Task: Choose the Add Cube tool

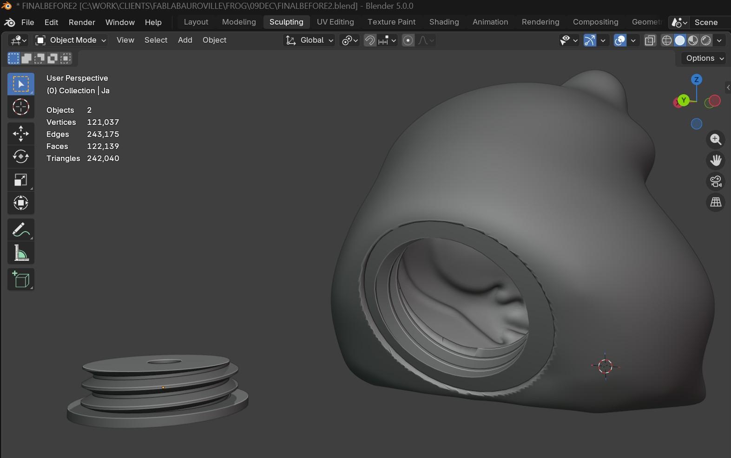Action: 21,279
